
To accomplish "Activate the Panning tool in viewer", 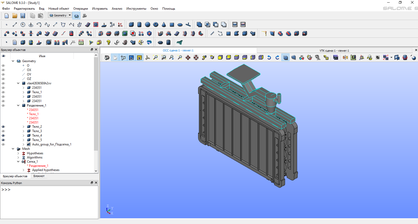I will click(188, 57).
